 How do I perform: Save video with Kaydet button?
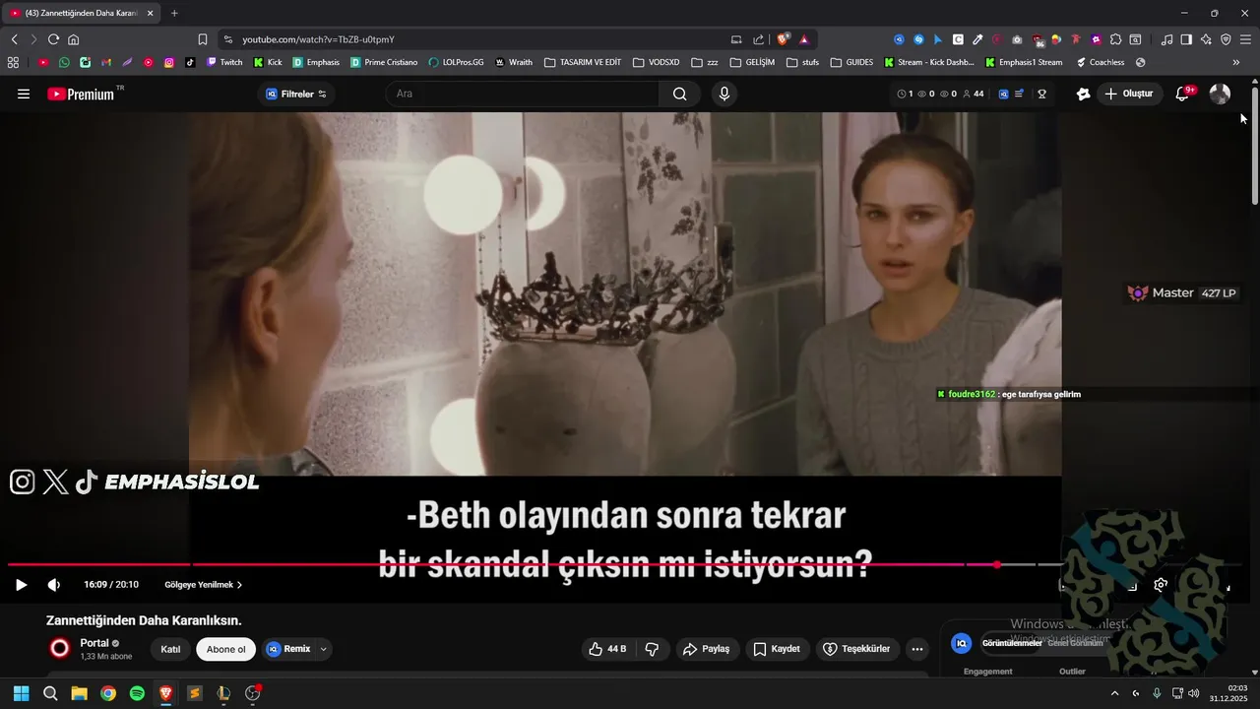click(776, 649)
